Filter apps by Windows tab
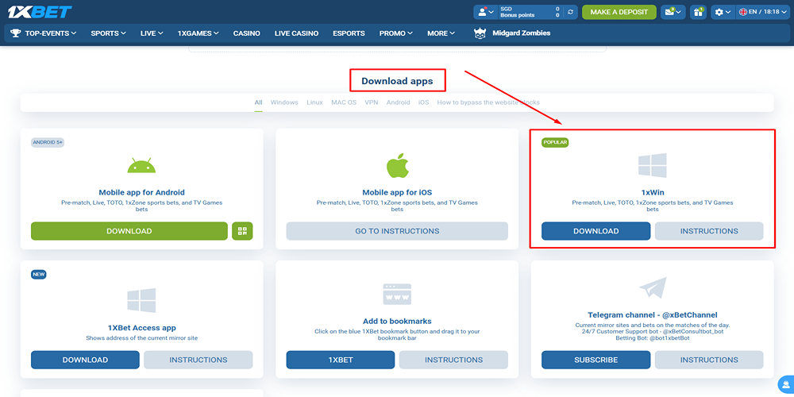 (284, 102)
